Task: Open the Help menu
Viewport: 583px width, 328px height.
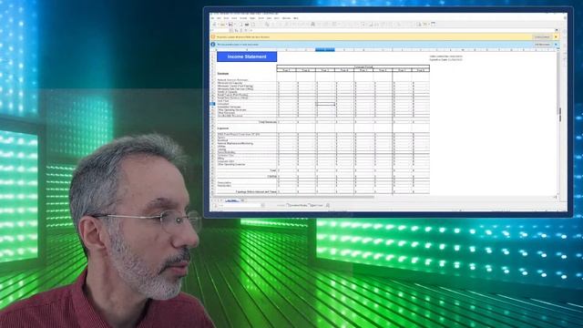Action: (x=296, y=18)
